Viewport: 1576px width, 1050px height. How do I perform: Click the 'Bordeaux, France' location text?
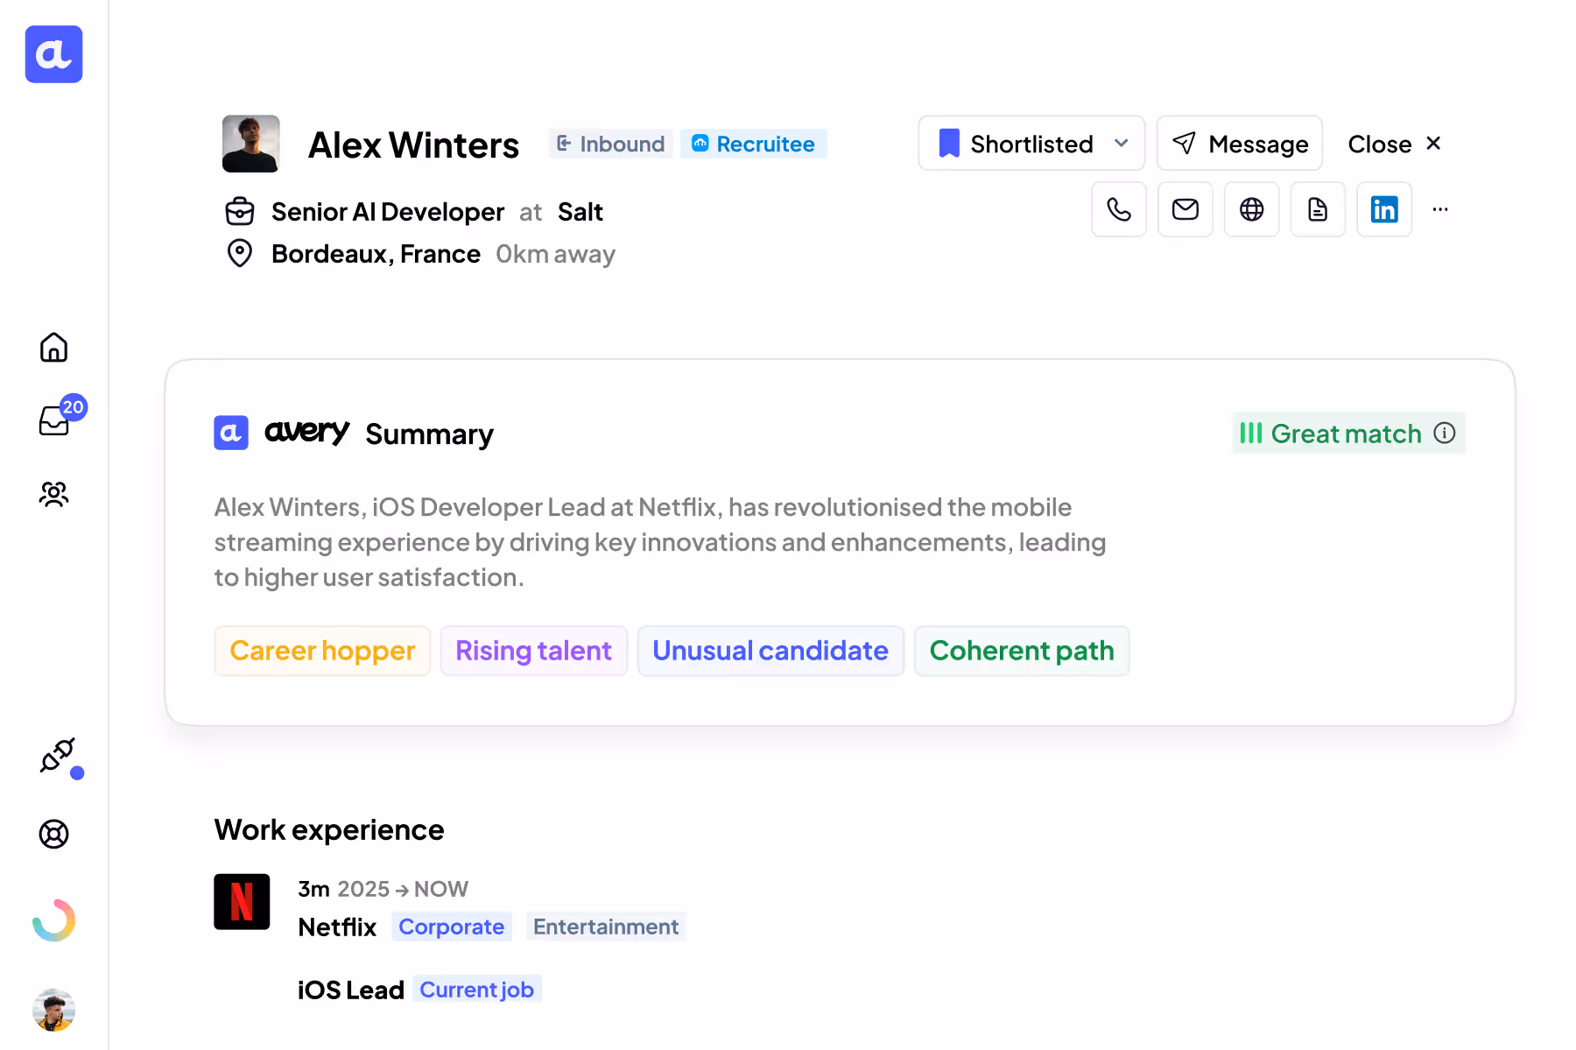[x=376, y=254]
